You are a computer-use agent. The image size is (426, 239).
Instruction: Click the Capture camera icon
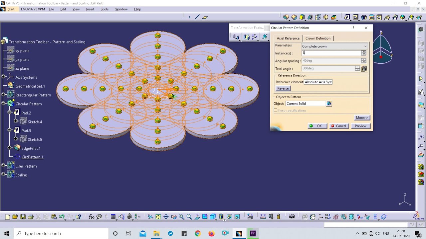click(x=292, y=217)
